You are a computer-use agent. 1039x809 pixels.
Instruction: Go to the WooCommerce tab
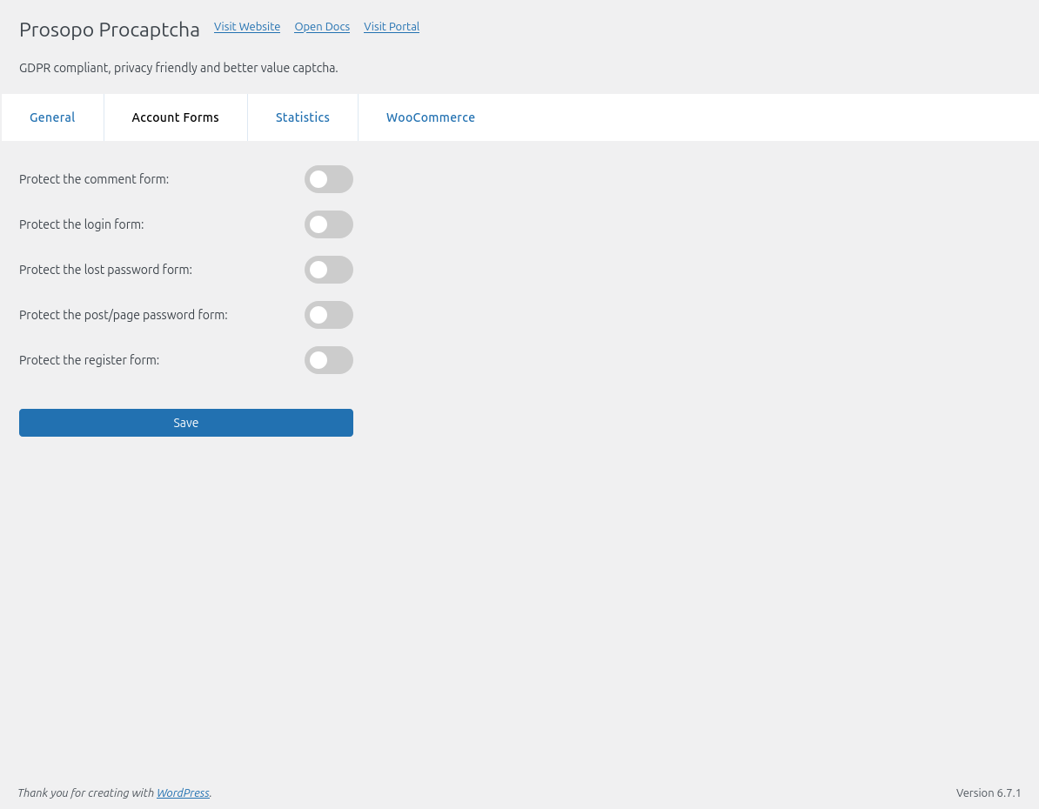pos(431,117)
